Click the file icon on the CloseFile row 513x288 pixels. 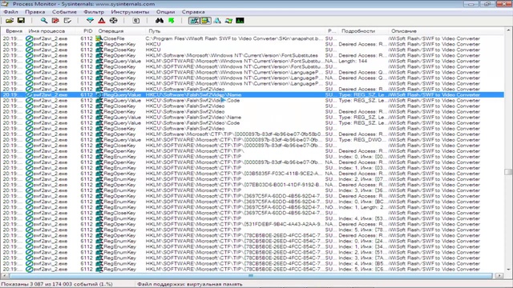click(98, 38)
